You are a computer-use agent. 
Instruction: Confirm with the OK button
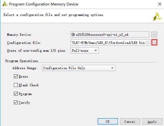(x=108, y=121)
